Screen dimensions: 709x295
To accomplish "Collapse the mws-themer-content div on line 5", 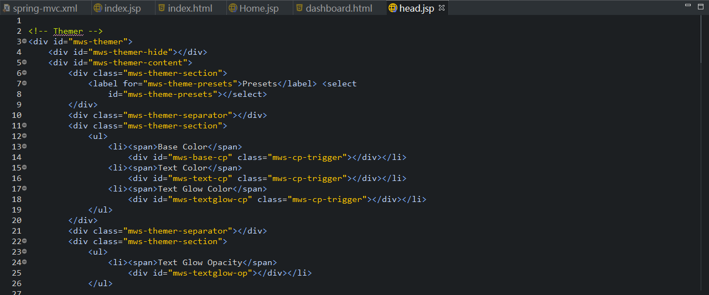I will point(24,62).
